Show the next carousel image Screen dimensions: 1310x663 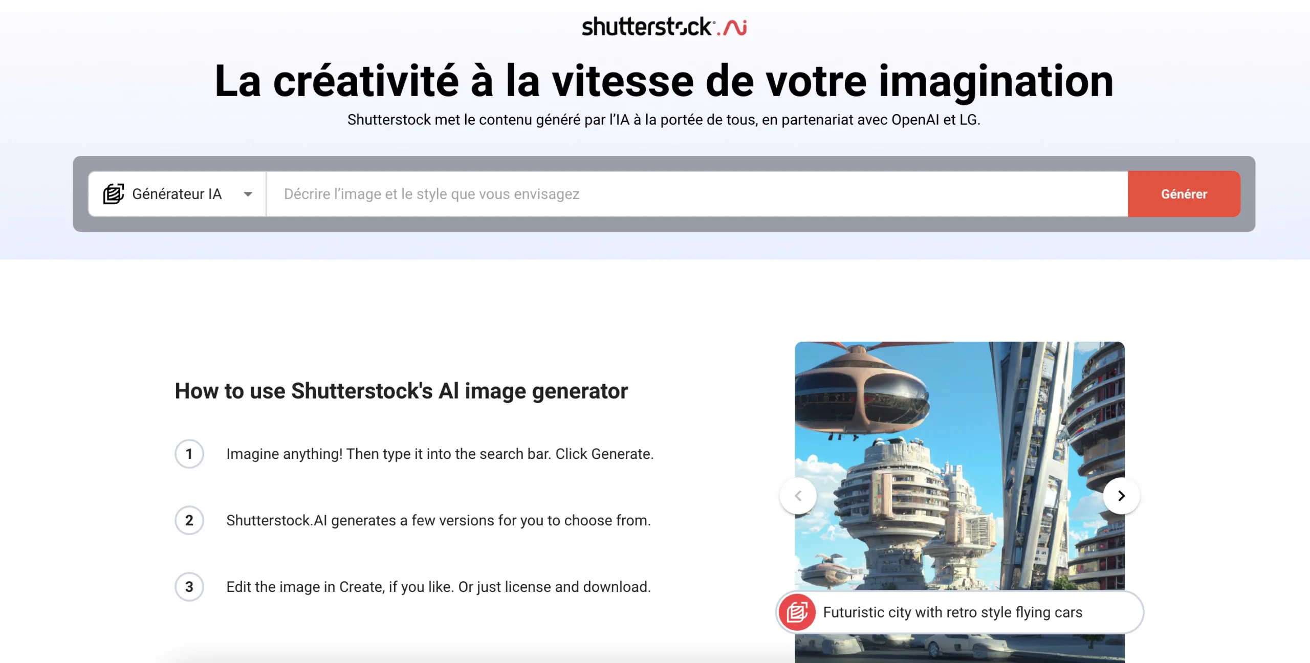(x=1121, y=496)
